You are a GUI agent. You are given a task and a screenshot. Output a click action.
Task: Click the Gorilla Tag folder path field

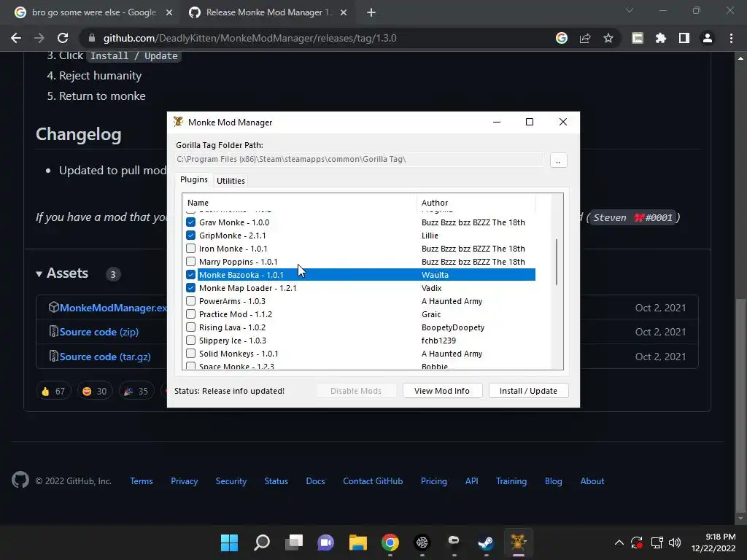[x=360, y=159]
